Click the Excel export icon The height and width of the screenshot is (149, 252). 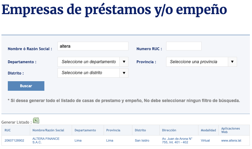tap(36, 120)
